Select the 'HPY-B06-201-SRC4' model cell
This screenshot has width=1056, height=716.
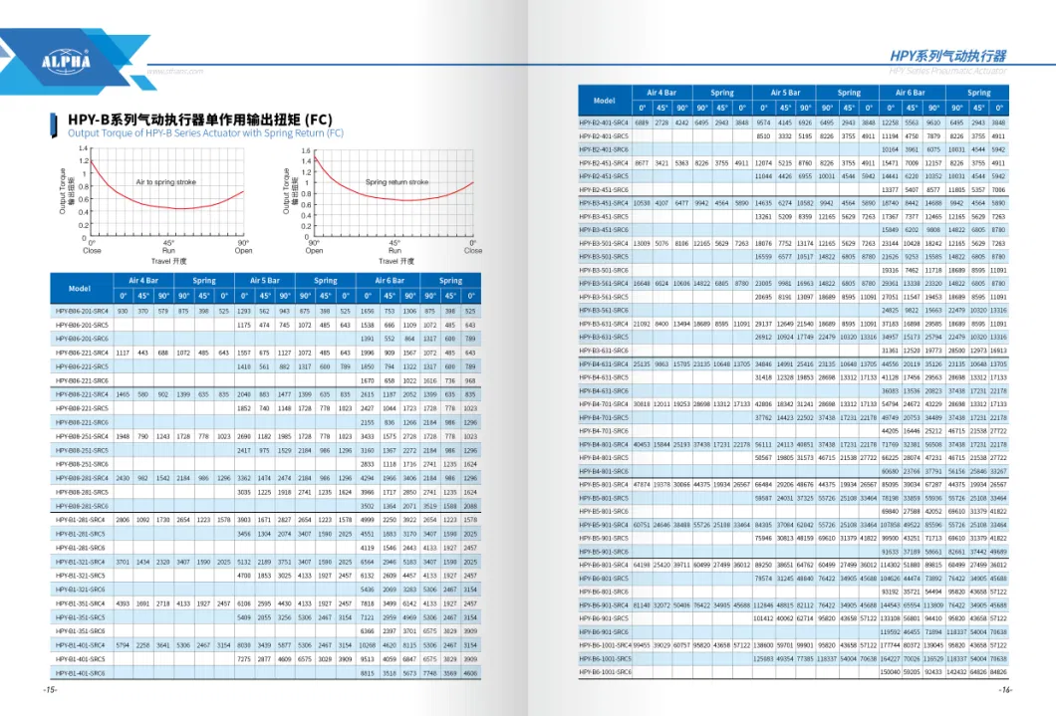pyautogui.click(x=82, y=312)
